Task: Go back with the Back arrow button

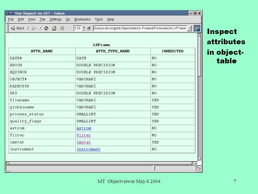Action: [17, 28]
